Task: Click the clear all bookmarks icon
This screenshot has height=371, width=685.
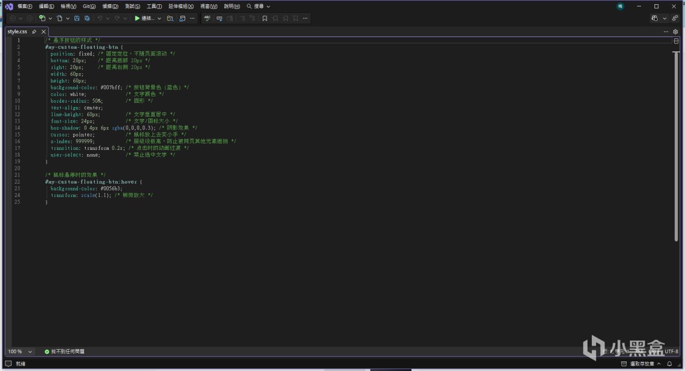Action: click(295, 18)
